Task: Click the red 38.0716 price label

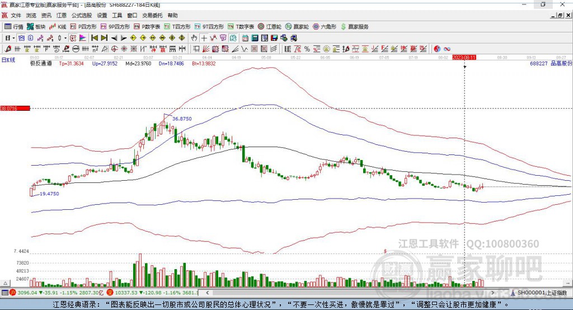Action: (15, 108)
